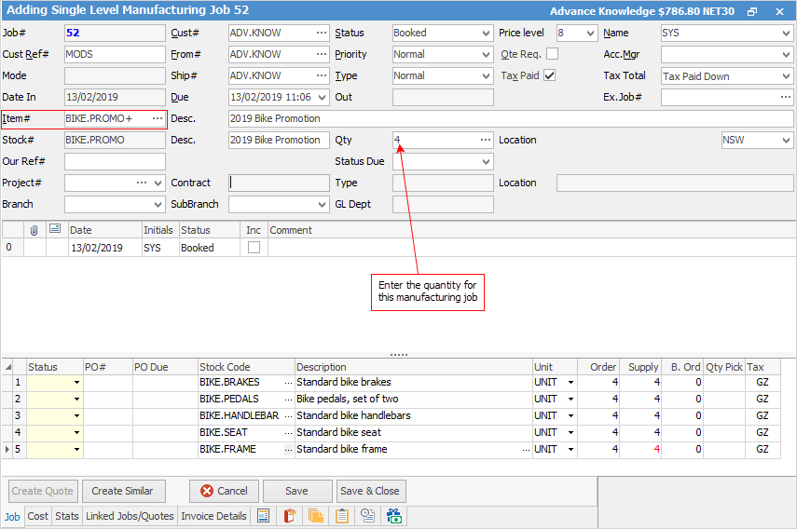Screen dimensions: 797x529
Task: Open the green gift box tab icon
Action: click(x=394, y=516)
